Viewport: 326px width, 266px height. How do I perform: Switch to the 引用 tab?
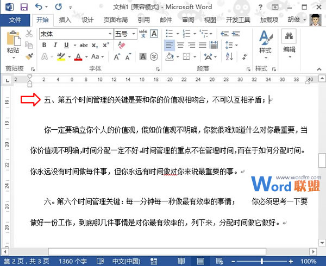click(x=143, y=20)
